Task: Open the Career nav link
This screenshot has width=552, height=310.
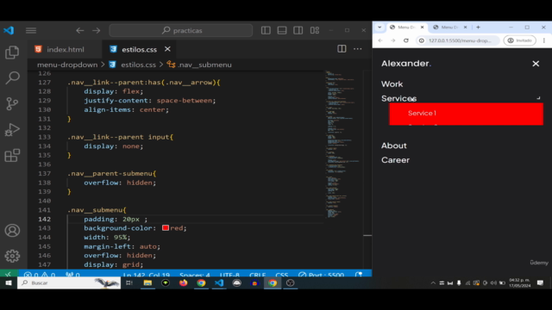Action: click(395, 160)
